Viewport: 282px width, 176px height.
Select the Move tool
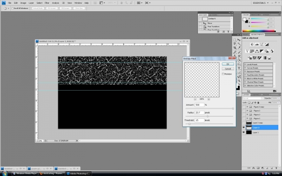tap(239, 40)
